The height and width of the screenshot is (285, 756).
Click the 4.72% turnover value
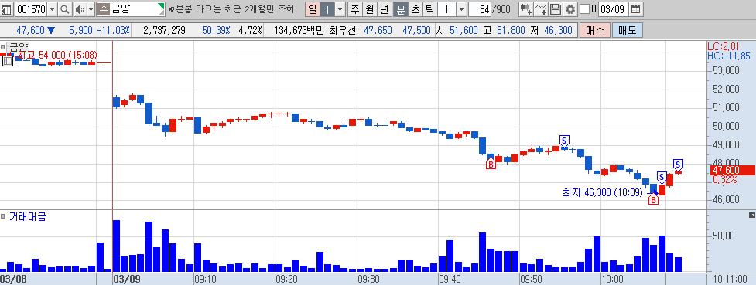click(x=250, y=30)
